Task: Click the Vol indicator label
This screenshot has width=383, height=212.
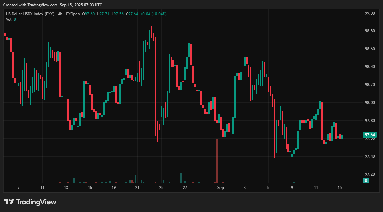Action: [x=9, y=19]
